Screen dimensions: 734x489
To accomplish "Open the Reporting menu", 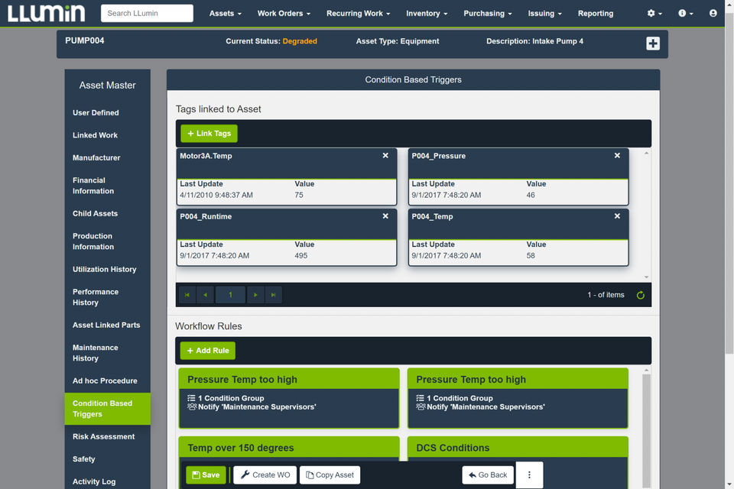I will click(596, 14).
